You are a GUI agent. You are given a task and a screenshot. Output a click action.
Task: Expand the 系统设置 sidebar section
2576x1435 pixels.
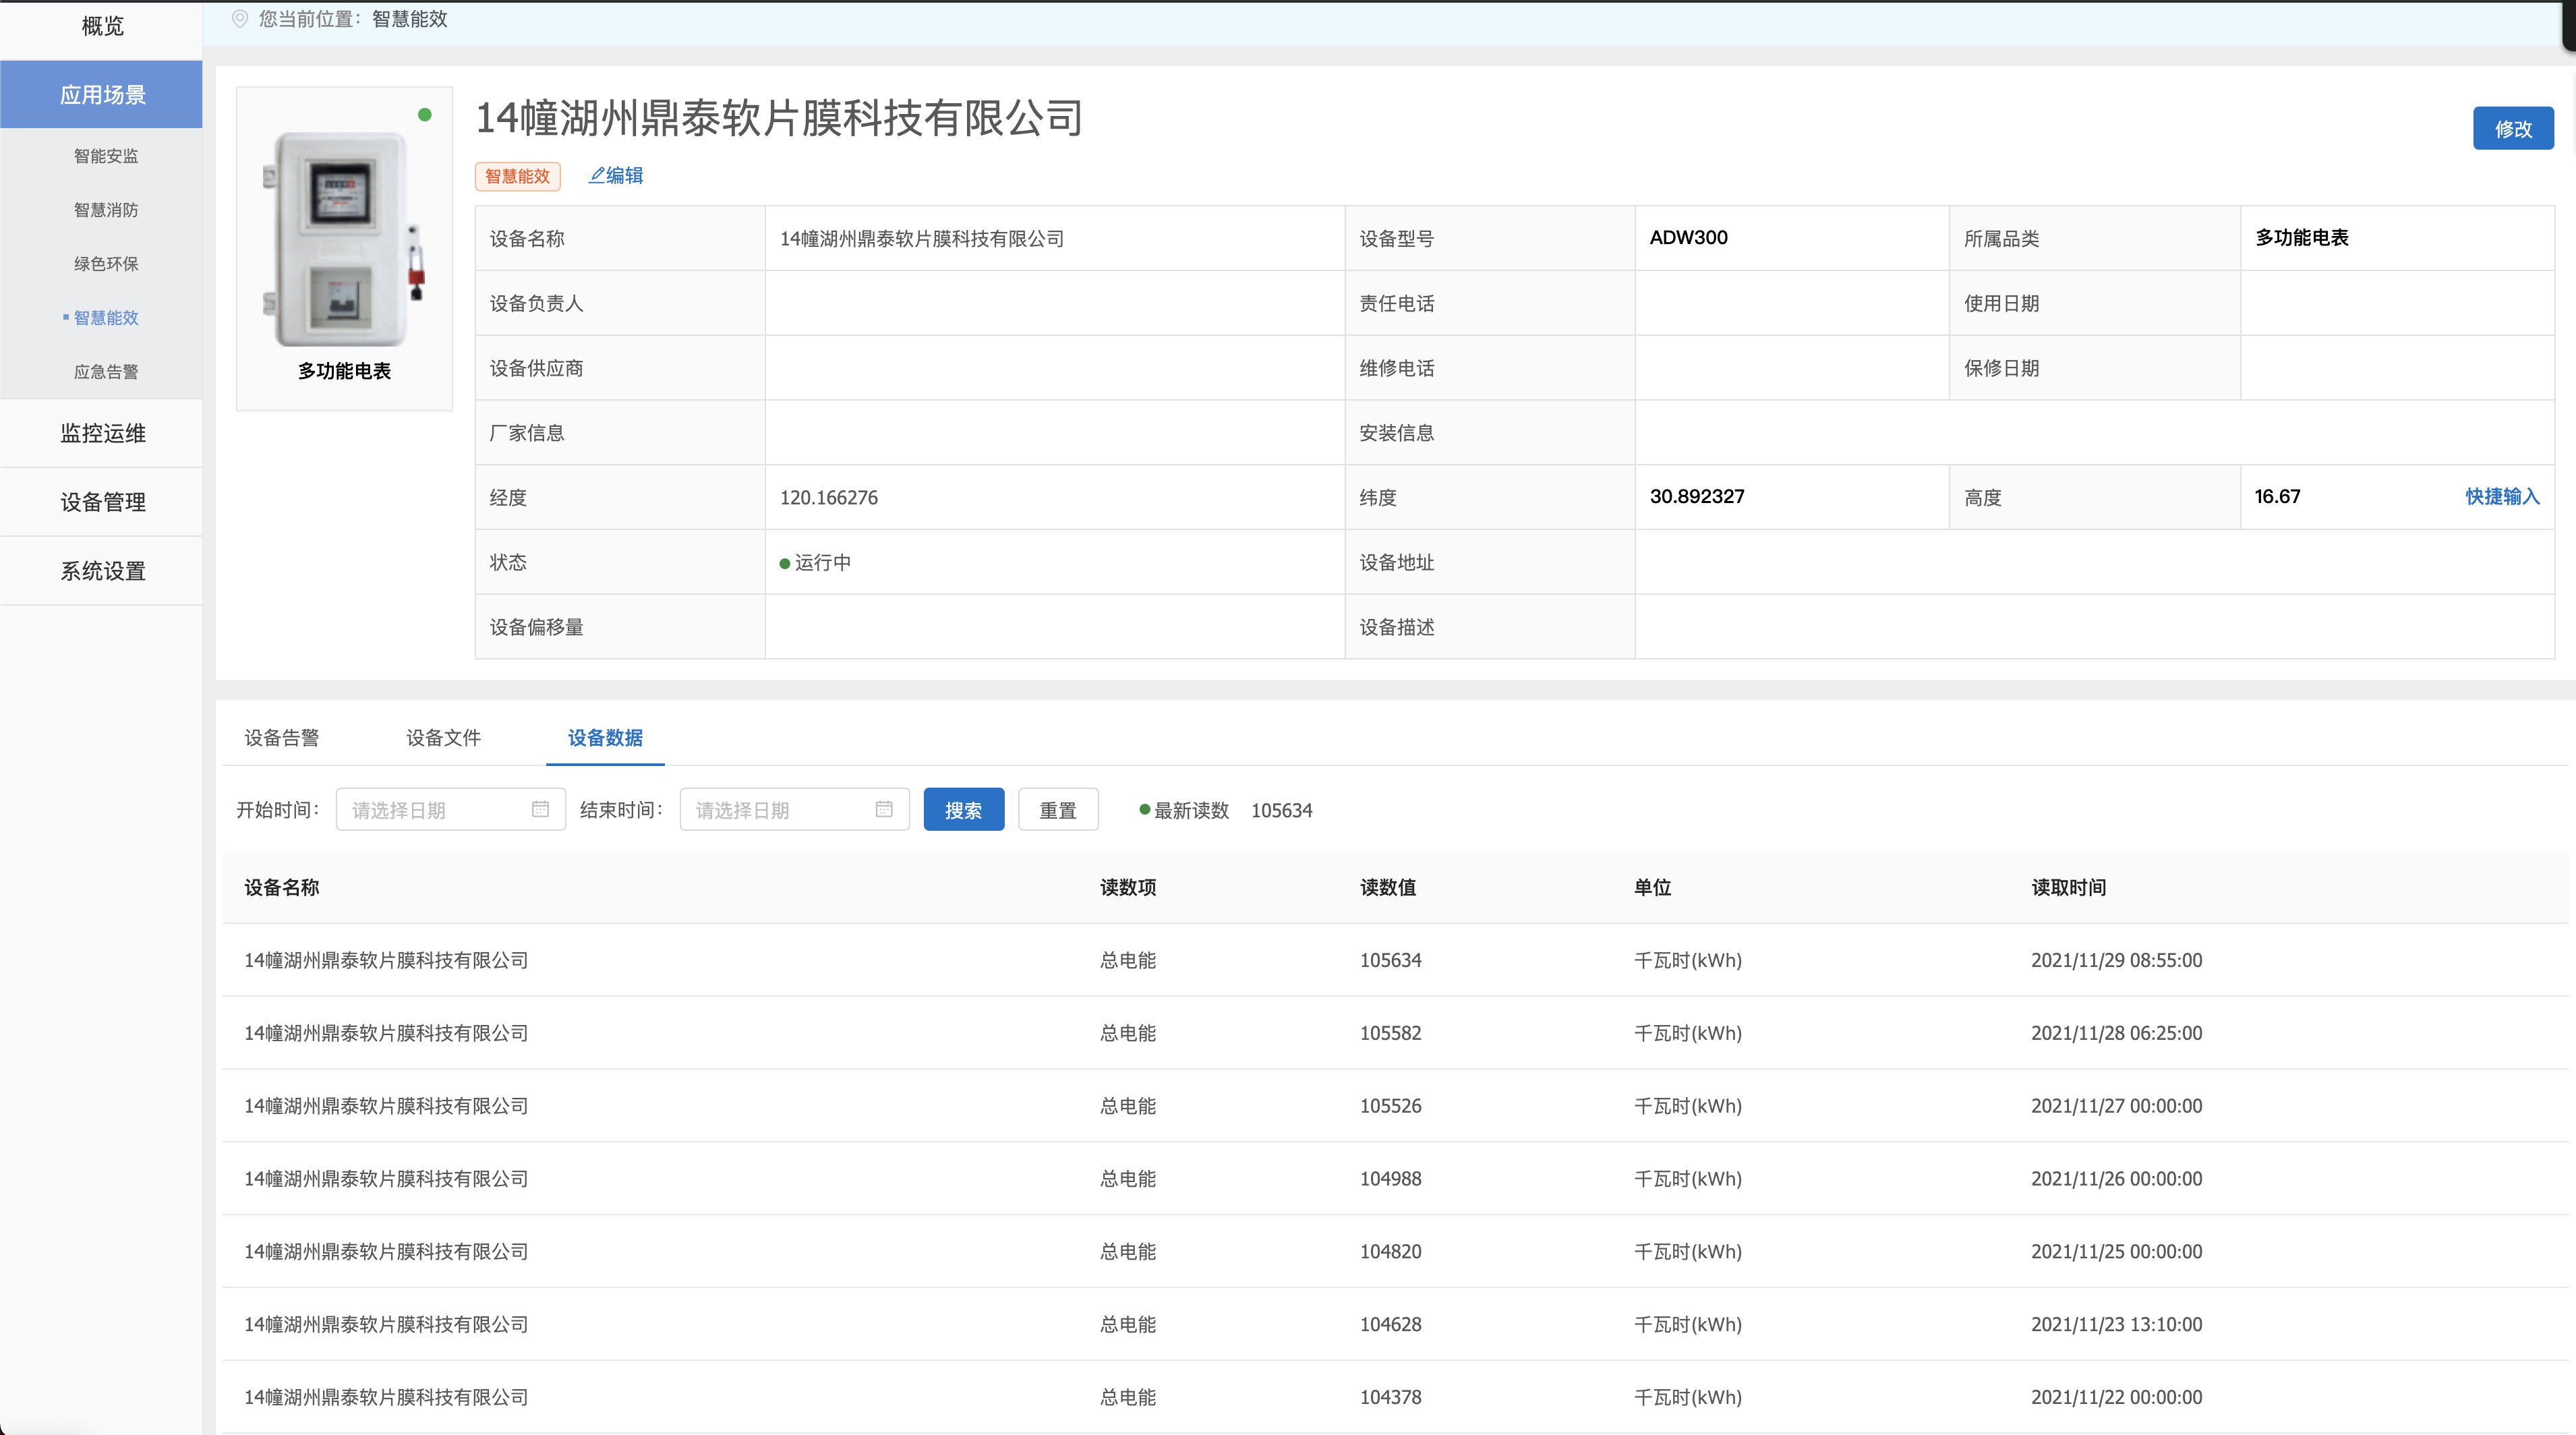click(x=101, y=571)
